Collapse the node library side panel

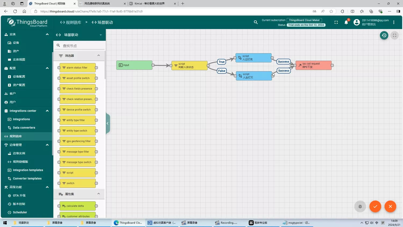(108, 123)
